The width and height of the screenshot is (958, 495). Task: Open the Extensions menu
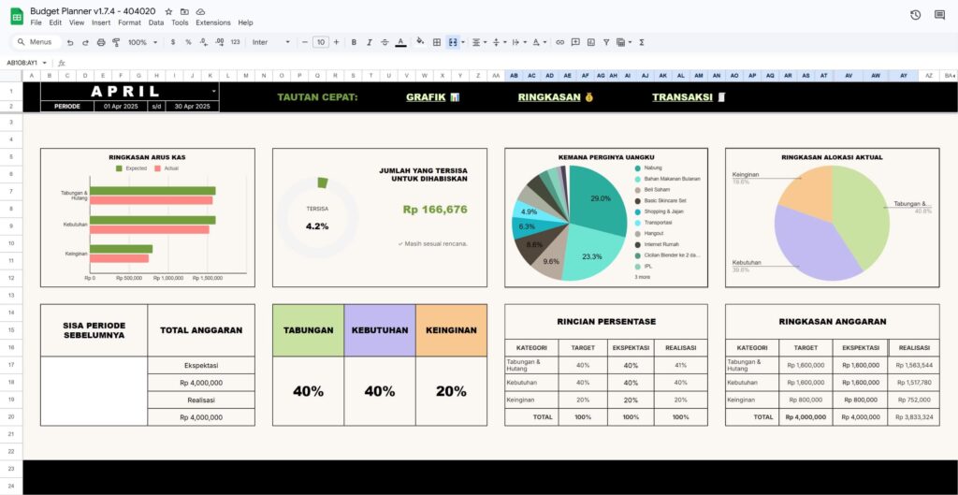tap(212, 22)
